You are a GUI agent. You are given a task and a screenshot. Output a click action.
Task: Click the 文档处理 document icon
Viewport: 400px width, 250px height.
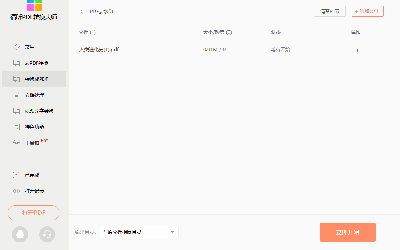[x=16, y=95]
